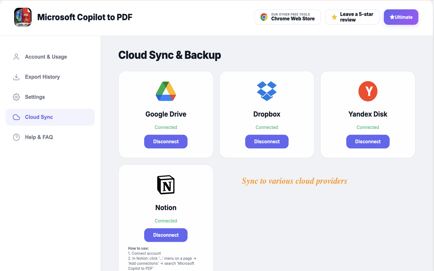Click the gear icon beside Settings
This screenshot has width=434, height=271.
tap(16, 97)
